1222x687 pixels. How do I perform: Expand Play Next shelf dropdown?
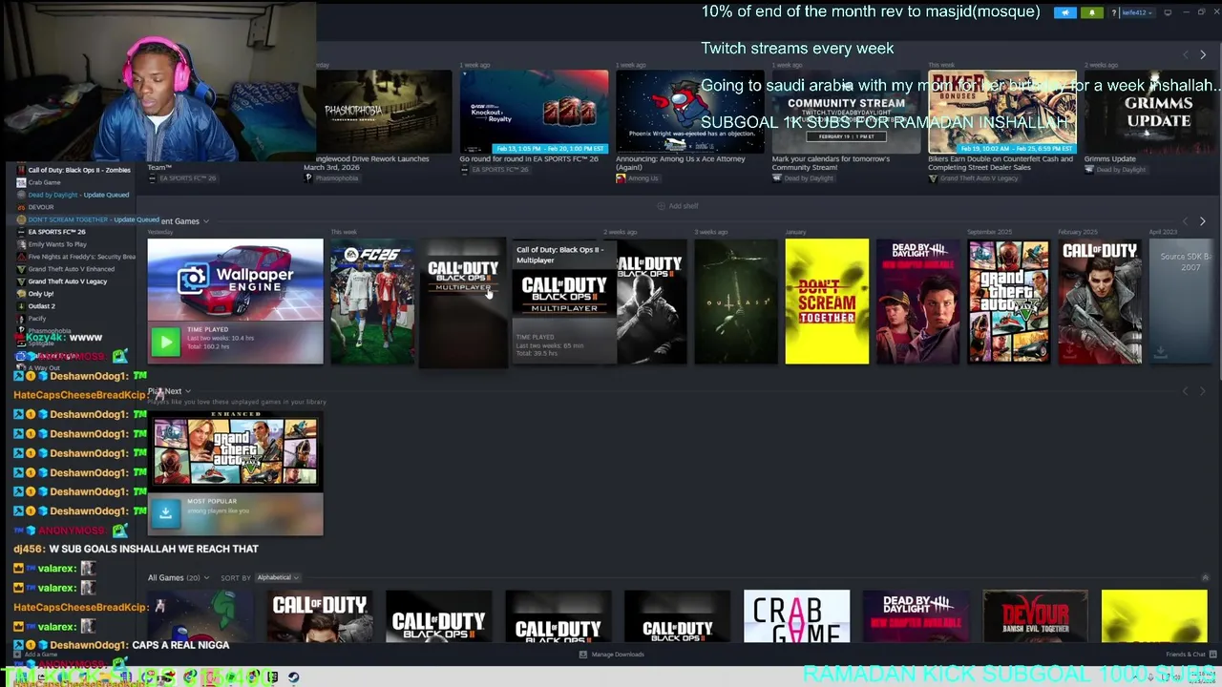pyautogui.click(x=188, y=391)
